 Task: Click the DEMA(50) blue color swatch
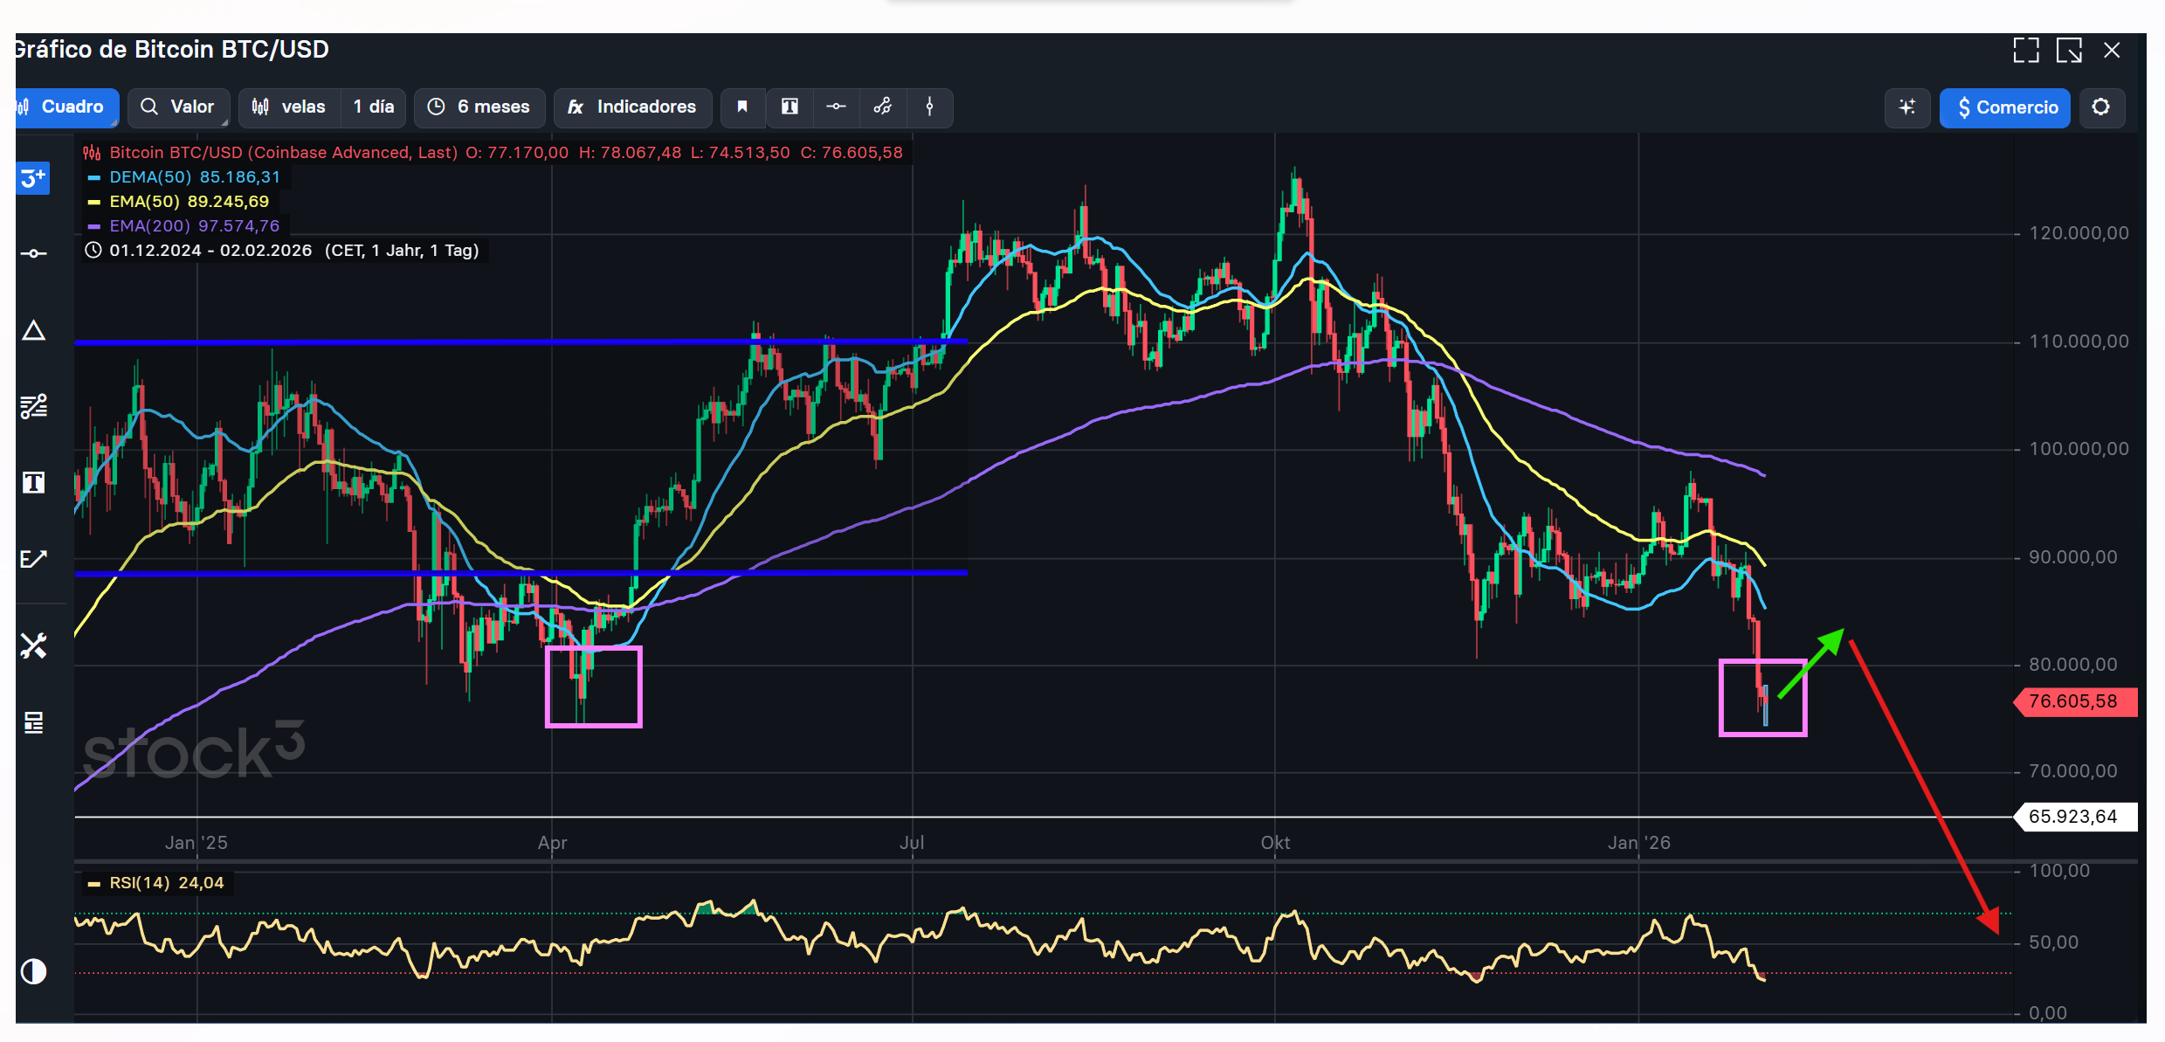click(94, 177)
